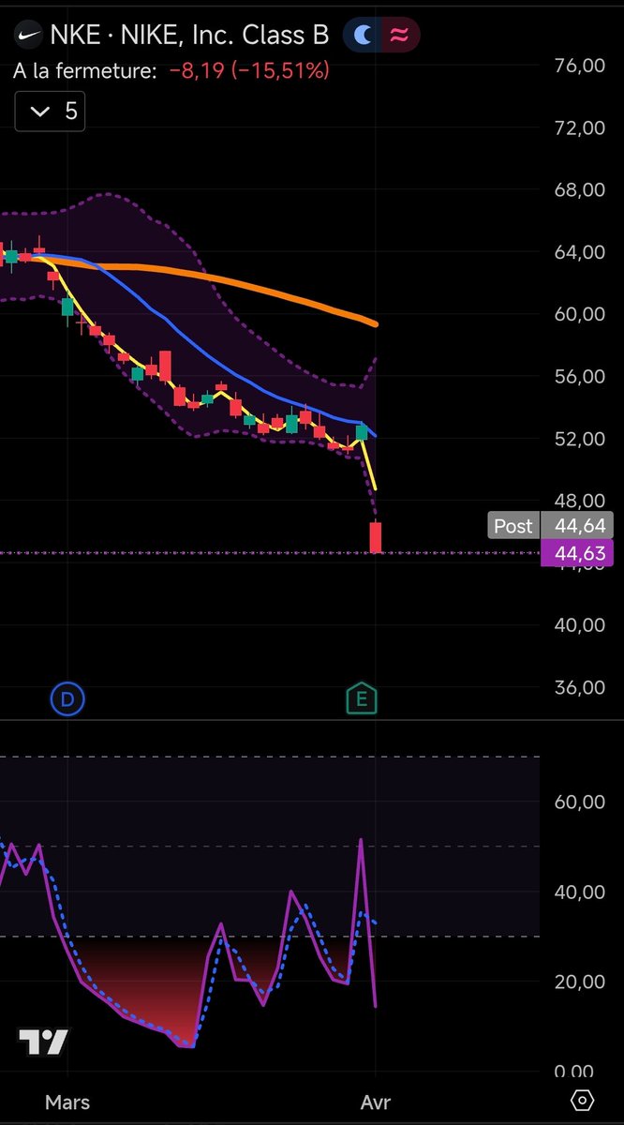Tap the Nike swoosh logo icon
Image resolution: width=624 pixels, height=1125 pixels.
(x=30, y=36)
